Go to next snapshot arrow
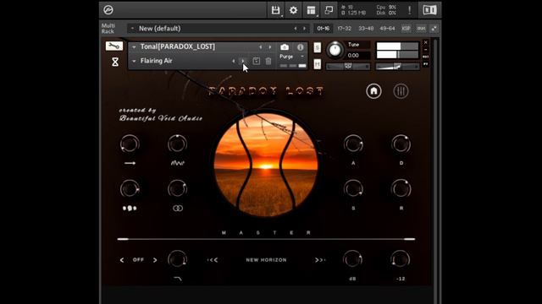Viewport: 542px width, 304px height. click(243, 61)
